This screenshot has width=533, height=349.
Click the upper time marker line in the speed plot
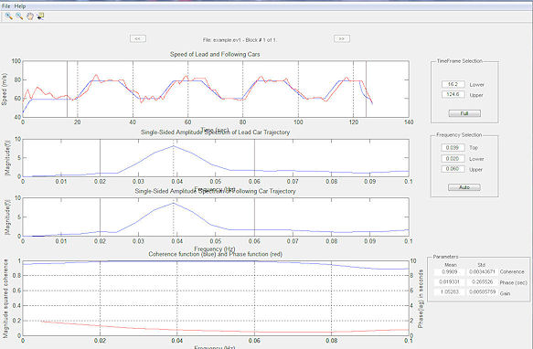pos(366,89)
